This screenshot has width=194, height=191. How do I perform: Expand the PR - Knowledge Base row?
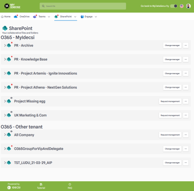coord(5,59)
